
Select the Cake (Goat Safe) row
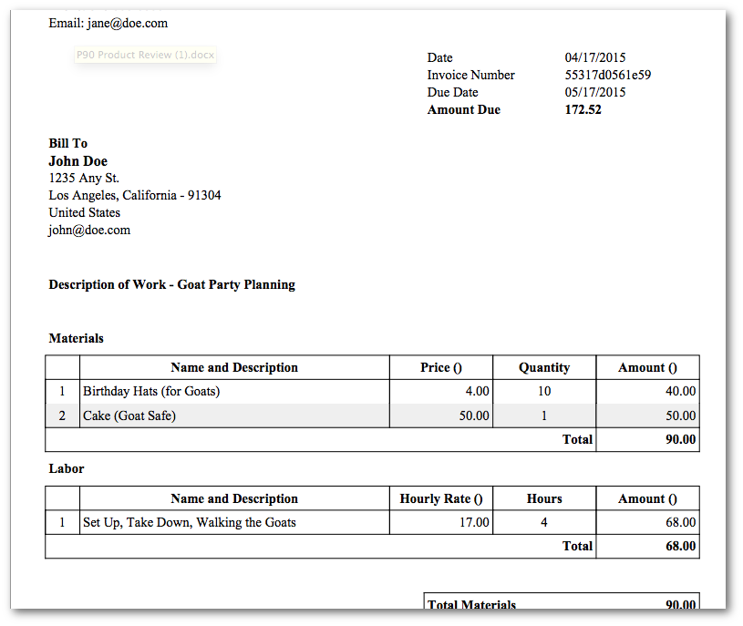pos(129,416)
